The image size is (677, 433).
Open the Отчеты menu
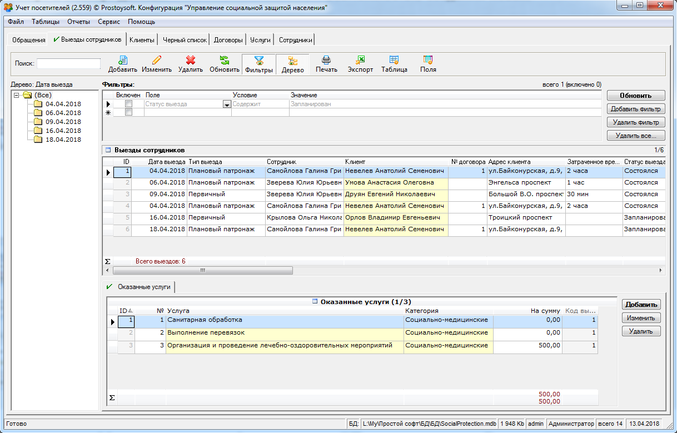[78, 22]
